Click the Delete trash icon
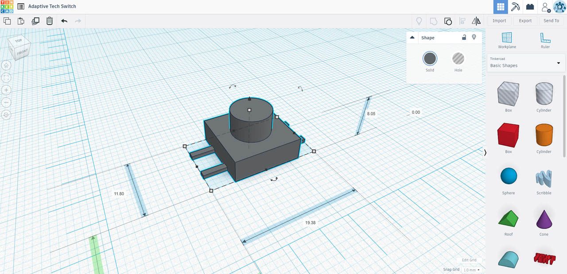The height and width of the screenshot is (274, 567). pos(49,20)
